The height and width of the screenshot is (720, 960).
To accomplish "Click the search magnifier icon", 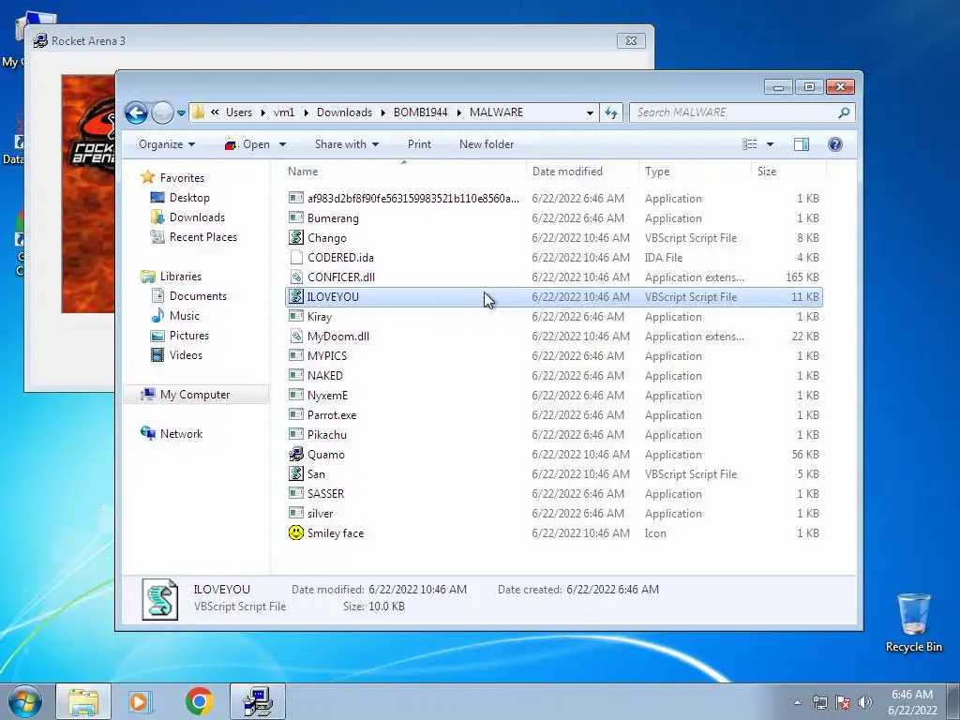I will click(x=845, y=112).
